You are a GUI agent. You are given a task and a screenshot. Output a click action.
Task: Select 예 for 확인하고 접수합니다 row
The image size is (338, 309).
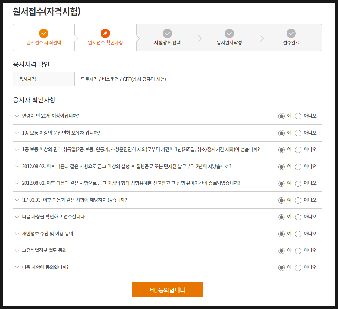(281, 217)
